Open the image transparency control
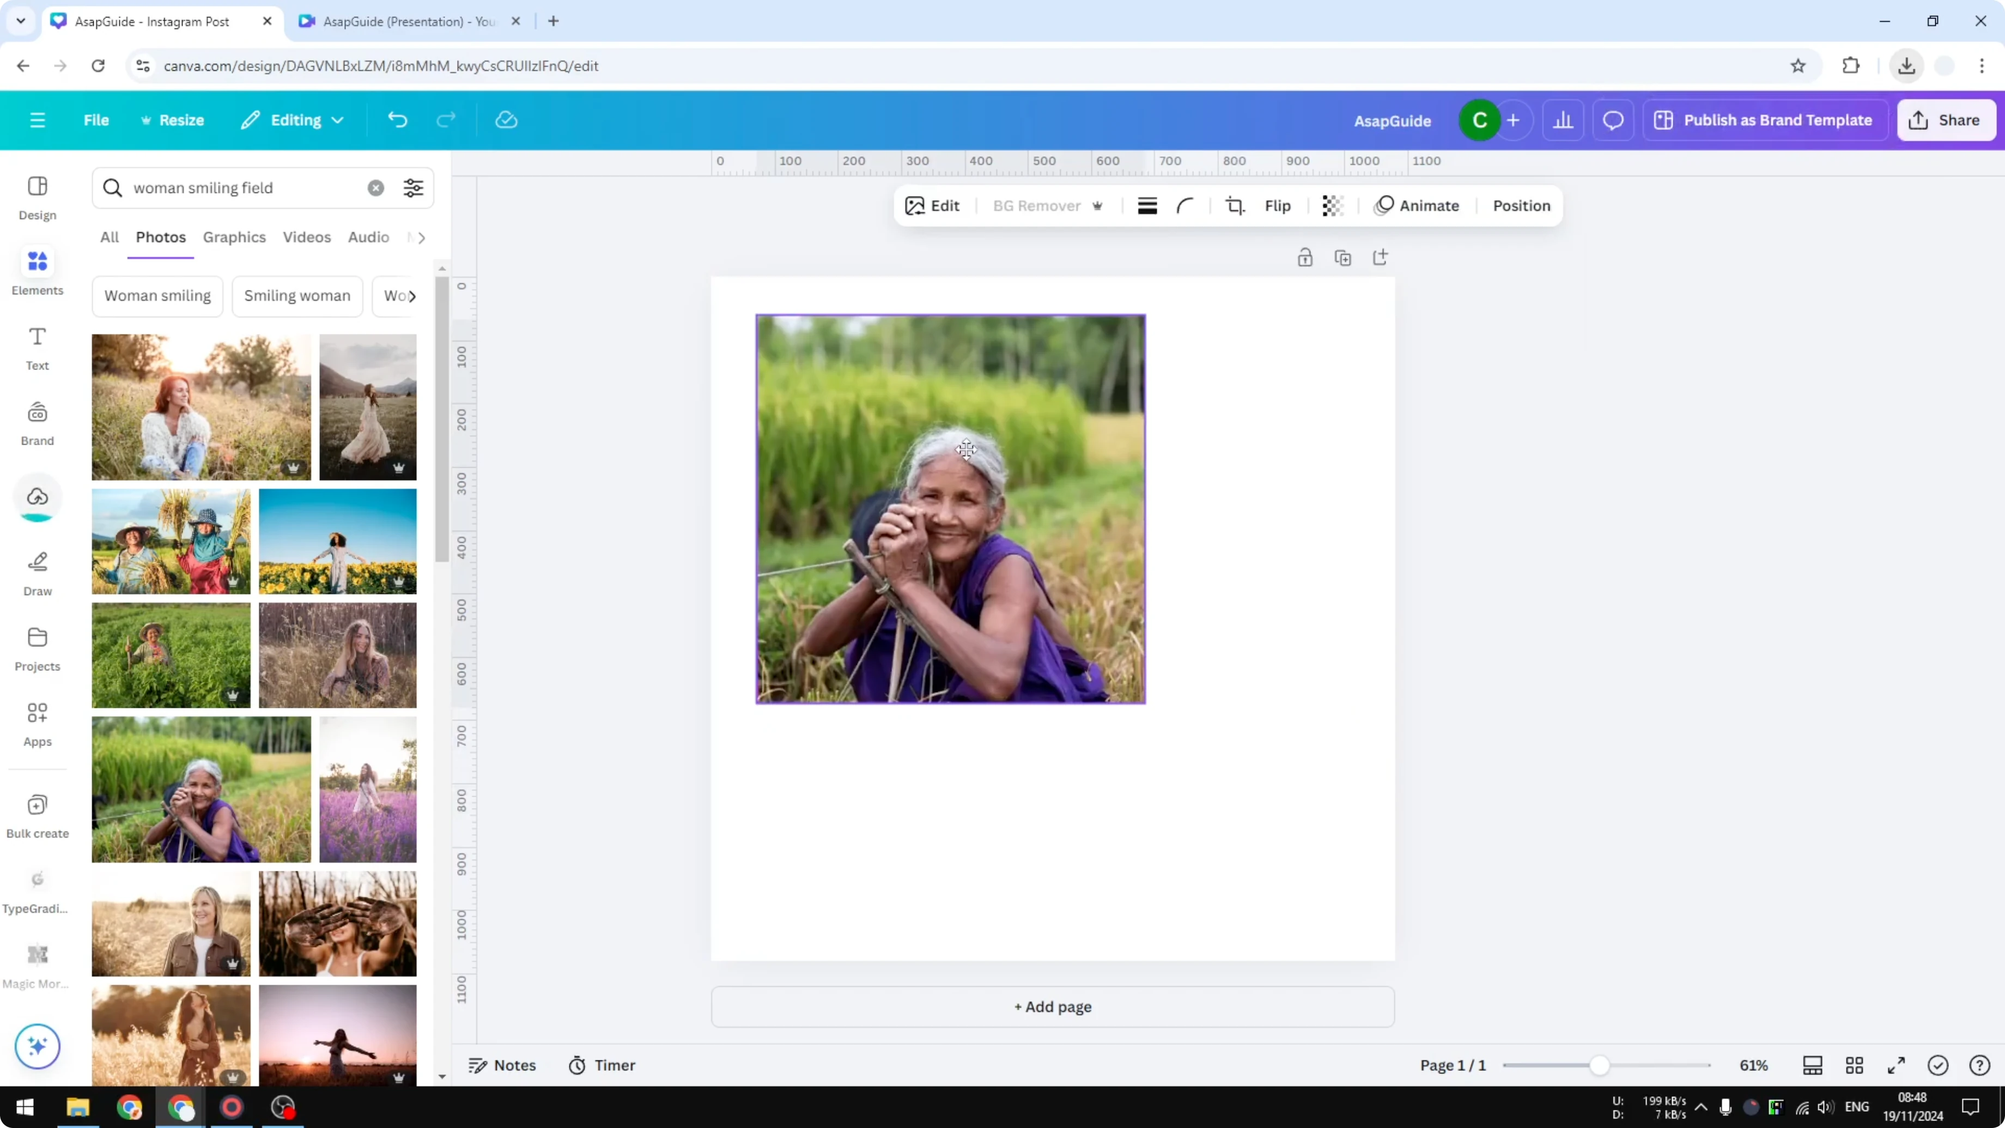Screen dimensions: 2005x1128 (1332, 205)
